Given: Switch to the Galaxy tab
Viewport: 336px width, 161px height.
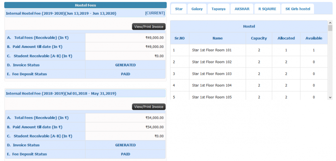Looking at the screenshot, I should 197,9.
